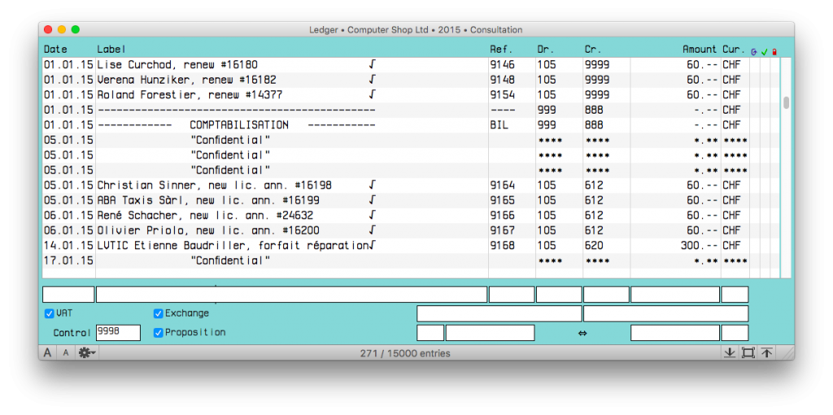The height and width of the screenshot is (415, 833).
Task: Click the '271 / 15000 entries' status text
Action: coord(405,353)
